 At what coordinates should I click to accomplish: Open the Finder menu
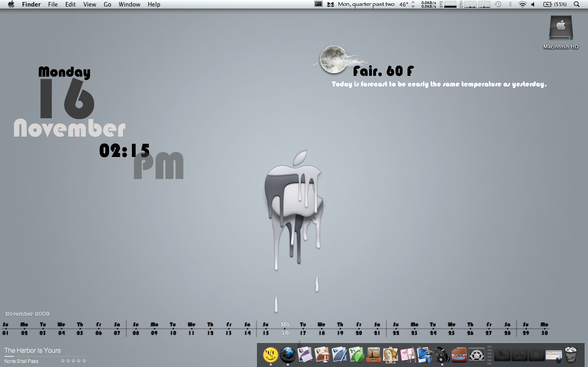coord(31,4)
